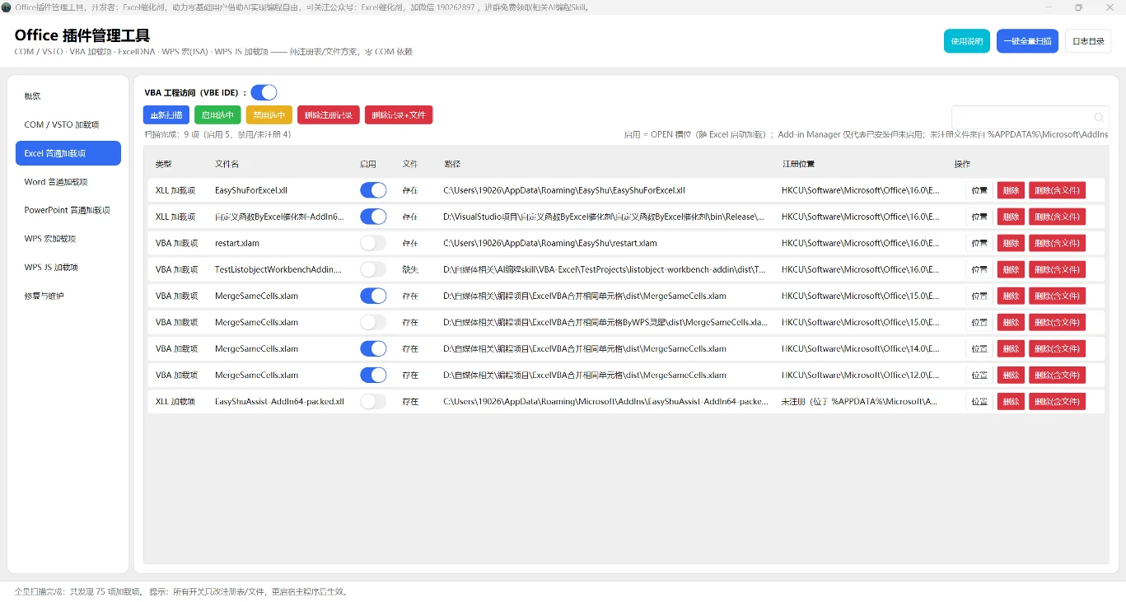Select Excel 普通加载项 in the sidebar
The height and width of the screenshot is (602, 1126).
pyautogui.click(x=68, y=153)
